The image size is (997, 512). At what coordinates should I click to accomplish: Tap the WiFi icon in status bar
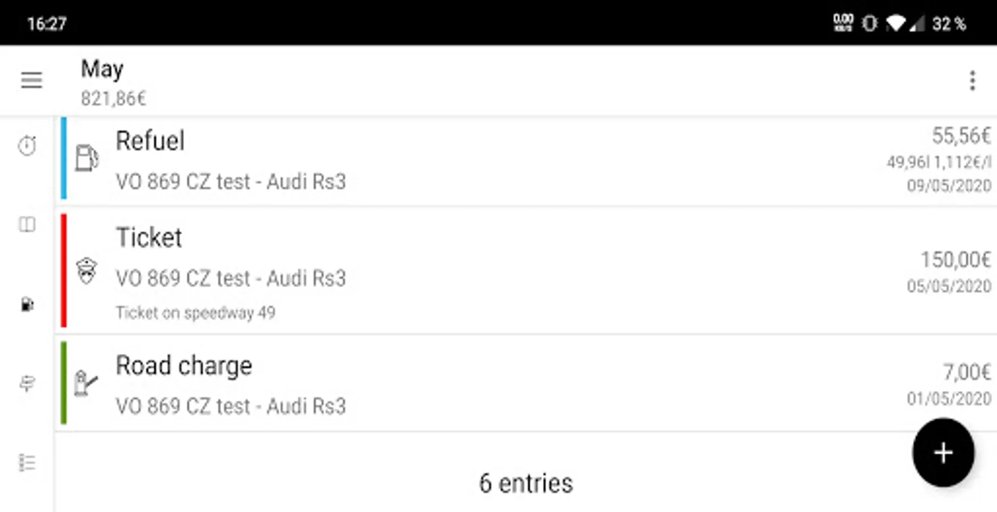click(x=895, y=23)
